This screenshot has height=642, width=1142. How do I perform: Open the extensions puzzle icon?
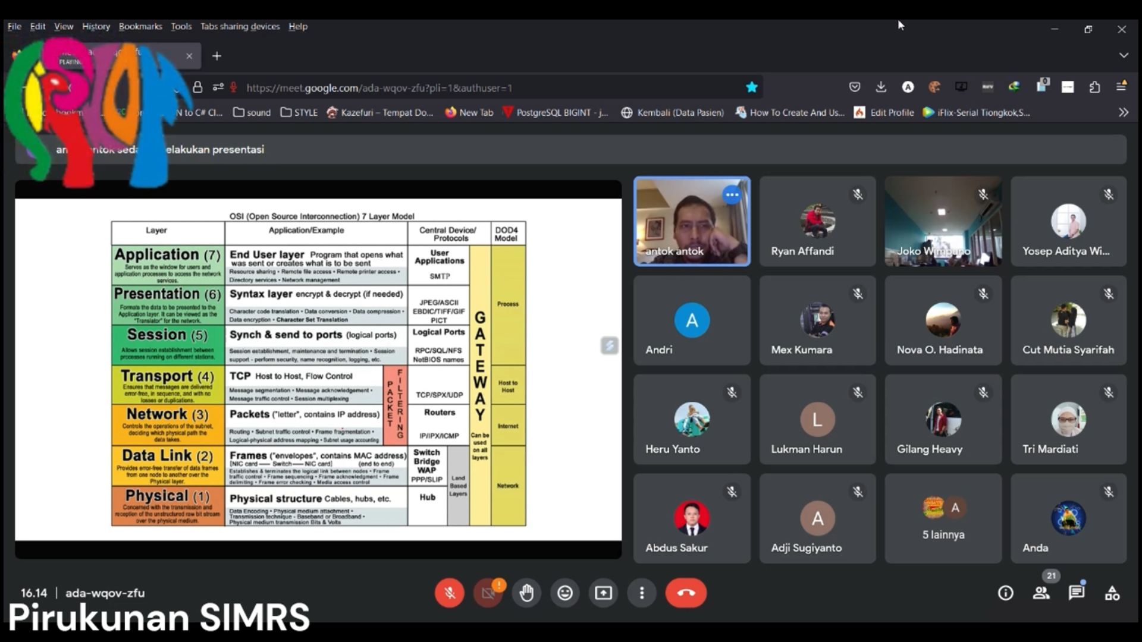point(1094,87)
